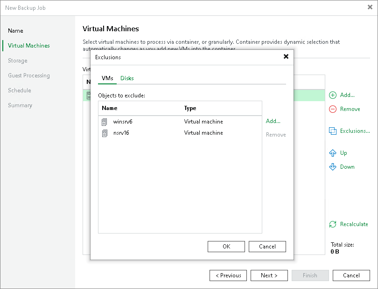Viewport: 378px width, 289px height.
Task: Click the Recalculate refresh icon
Action: 333,224
